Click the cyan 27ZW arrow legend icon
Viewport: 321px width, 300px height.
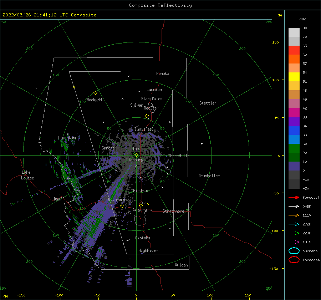294,224
